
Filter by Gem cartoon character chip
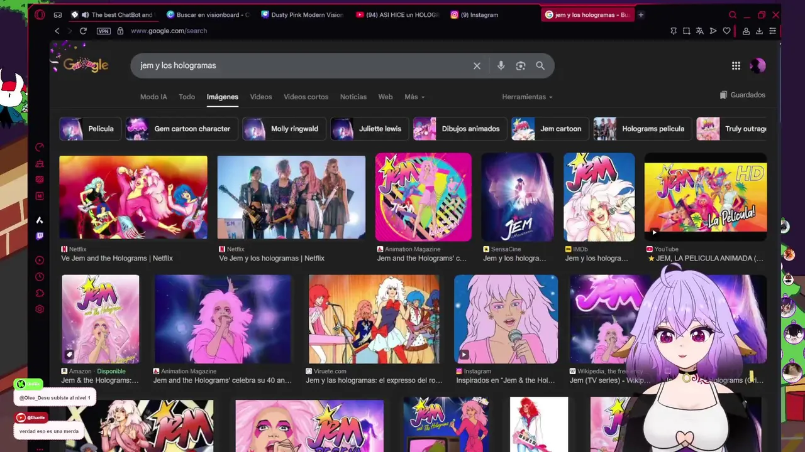pos(181,129)
